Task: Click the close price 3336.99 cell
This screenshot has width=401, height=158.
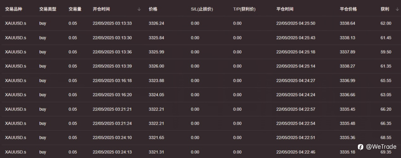Action: pyautogui.click(x=347, y=81)
